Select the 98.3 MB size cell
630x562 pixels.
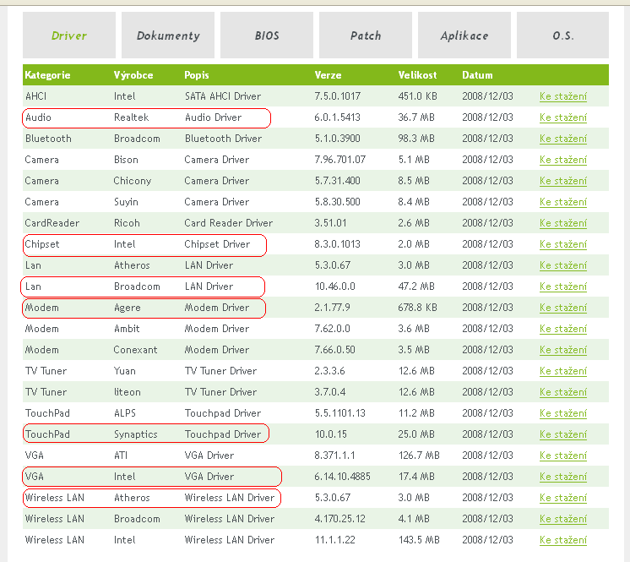(x=416, y=139)
